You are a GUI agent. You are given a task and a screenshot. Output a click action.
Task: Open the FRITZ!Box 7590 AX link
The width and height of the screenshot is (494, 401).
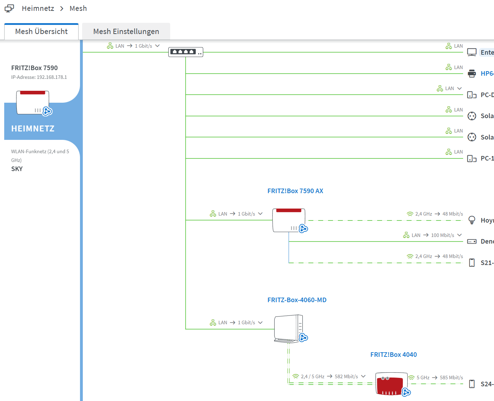click(295, 191)
